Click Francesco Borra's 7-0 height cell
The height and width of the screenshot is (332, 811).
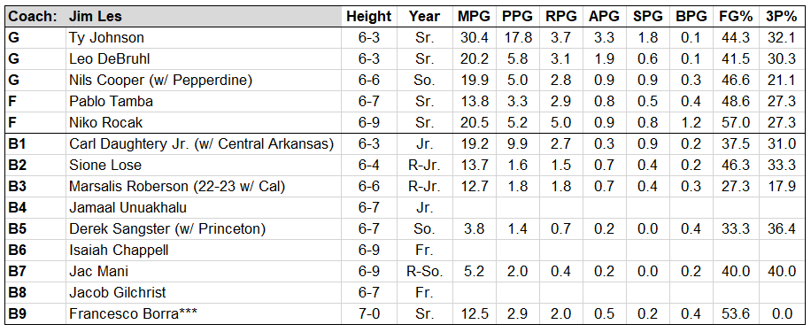[x=369, y=314]
